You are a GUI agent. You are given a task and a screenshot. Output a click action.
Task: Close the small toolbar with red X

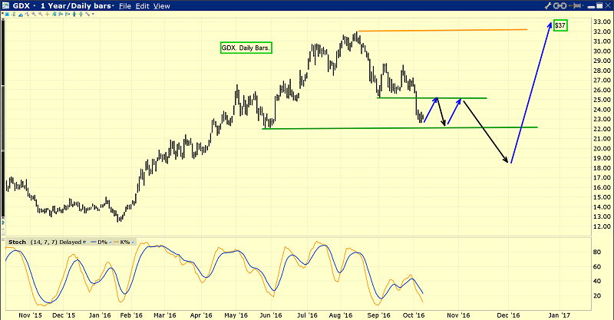pyautogui.click(x=3, y=13)
